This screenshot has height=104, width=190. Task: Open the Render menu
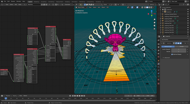(x=13, y=1)
